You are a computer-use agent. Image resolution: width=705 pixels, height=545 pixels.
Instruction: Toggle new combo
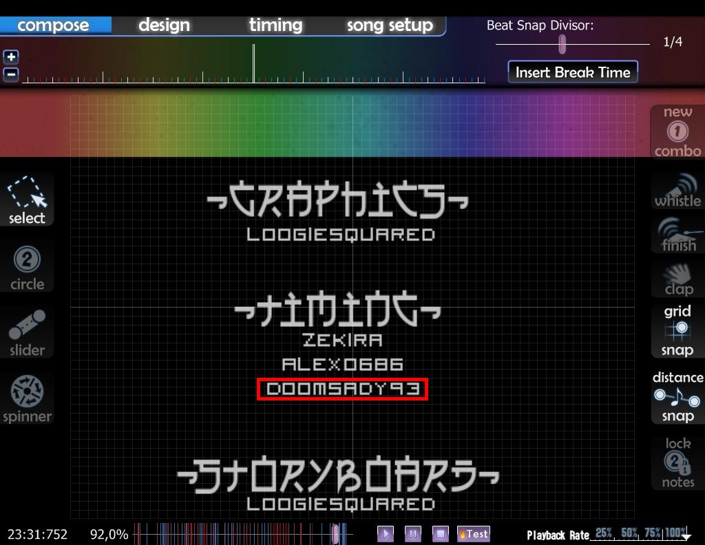click(677, 131)
